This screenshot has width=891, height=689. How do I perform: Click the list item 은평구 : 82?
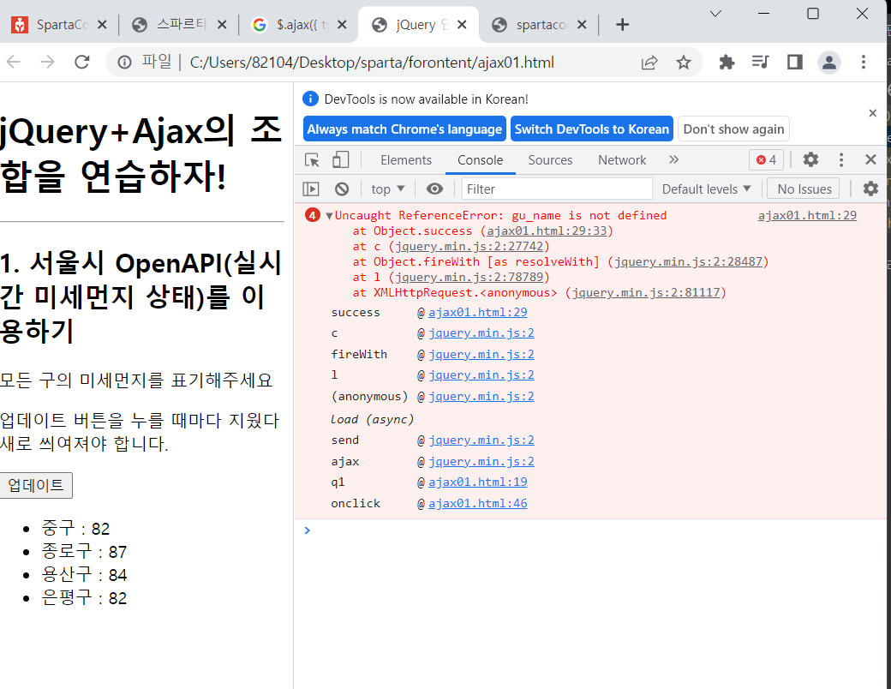[84, 597]
